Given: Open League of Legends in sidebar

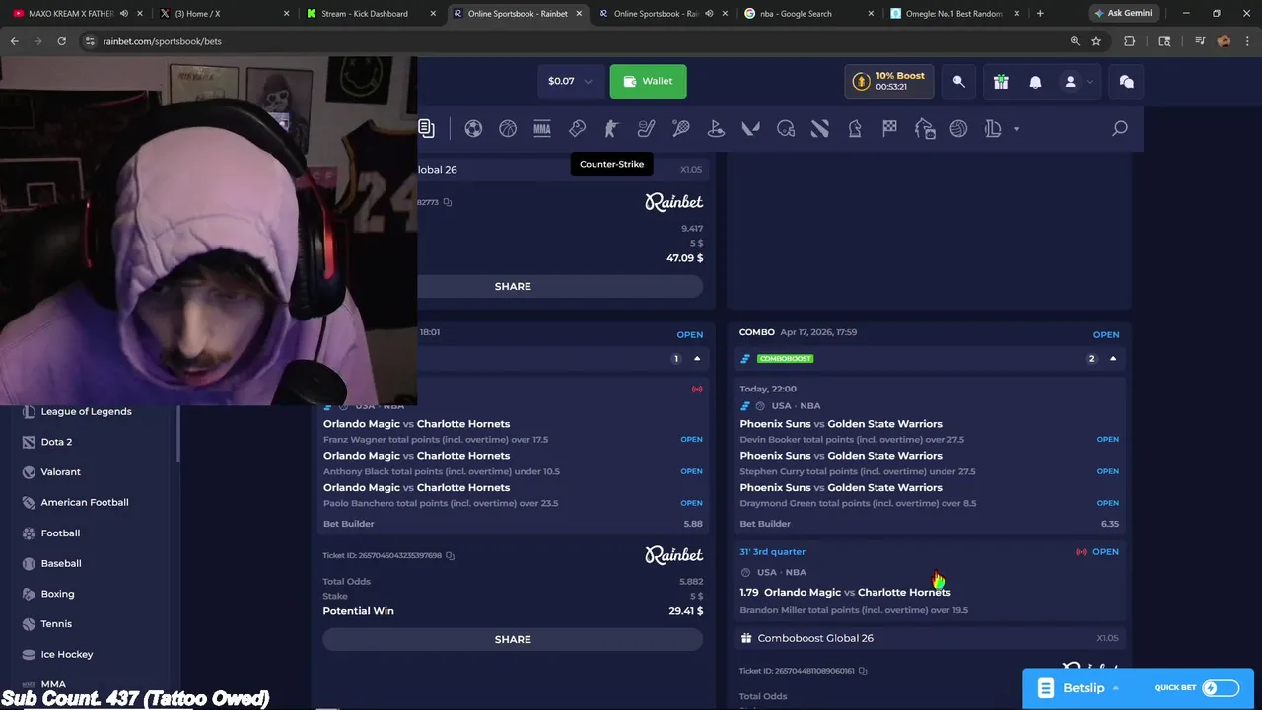Looking at the screenshot, I should coord(86,411).
